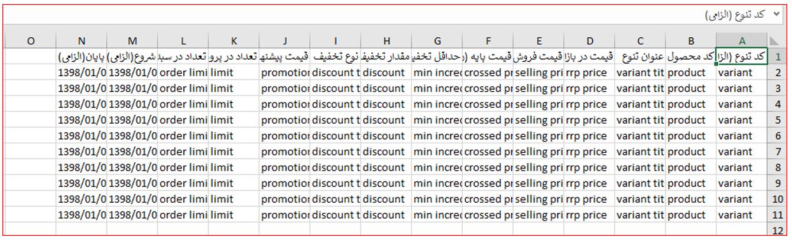The height and width of the screenshot is (240, 792).
Task: Select row 7 header
Action: [x=777, y=152]
